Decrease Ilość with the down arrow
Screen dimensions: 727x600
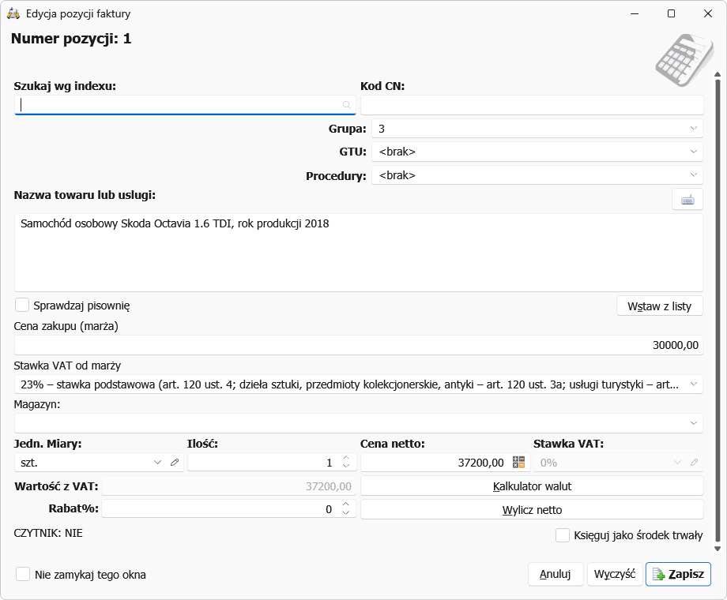click(346, 466)
